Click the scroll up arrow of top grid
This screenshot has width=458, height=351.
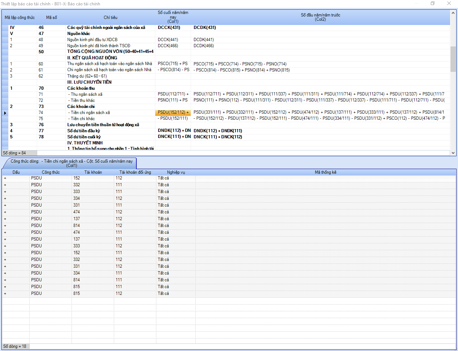click(453, 13)
